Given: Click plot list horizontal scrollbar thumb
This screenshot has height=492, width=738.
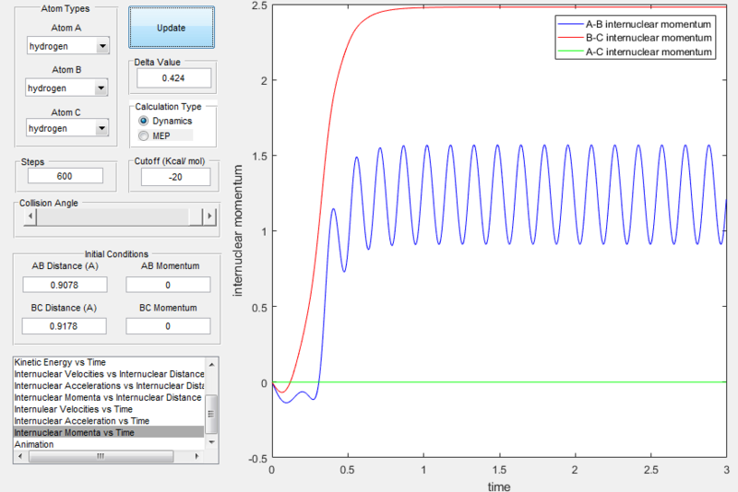Looking at the screenshot, I should pyautogui.click(x=101, y=456).
